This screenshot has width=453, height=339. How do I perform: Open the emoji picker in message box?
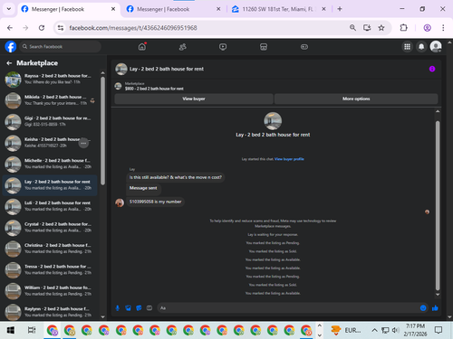pos(423,308)
